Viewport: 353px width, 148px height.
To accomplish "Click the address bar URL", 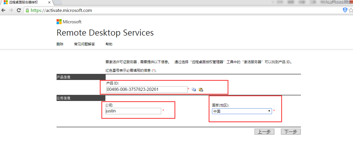I will point(61,10).
